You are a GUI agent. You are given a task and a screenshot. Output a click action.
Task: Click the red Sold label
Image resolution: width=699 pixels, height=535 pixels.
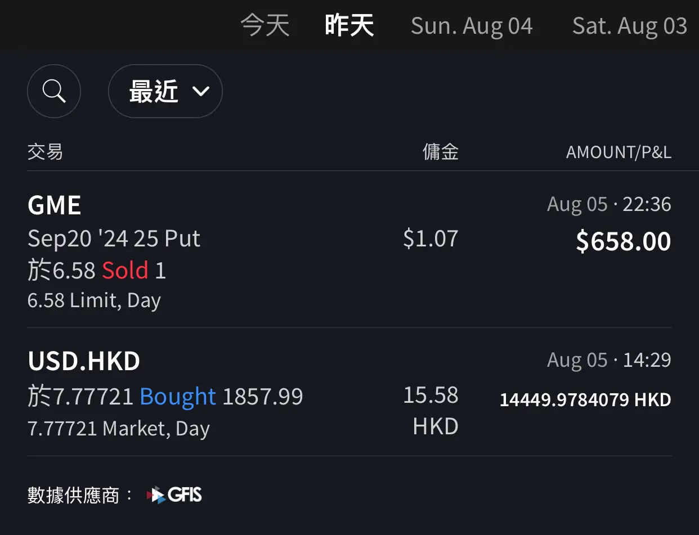pos(125,271)
